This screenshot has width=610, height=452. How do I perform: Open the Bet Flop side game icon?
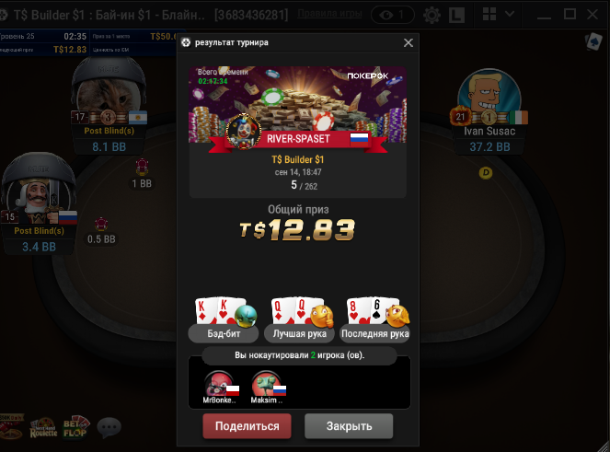click(75, 427)
